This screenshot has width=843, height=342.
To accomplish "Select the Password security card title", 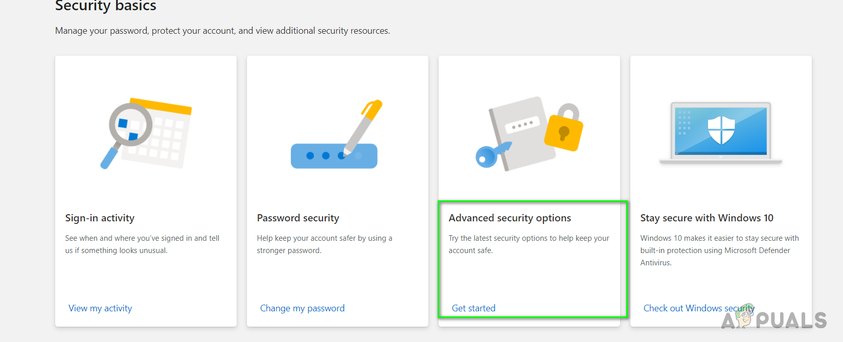I will (298, 218).
